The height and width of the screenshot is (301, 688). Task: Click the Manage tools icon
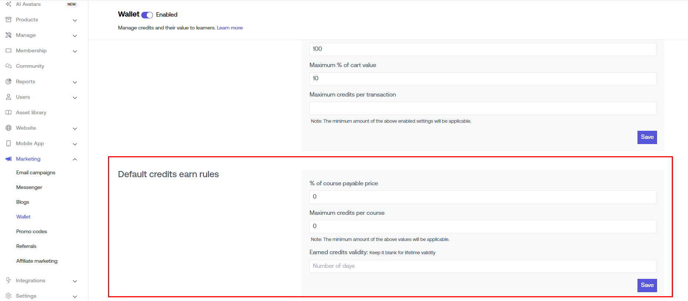point(8,35)
